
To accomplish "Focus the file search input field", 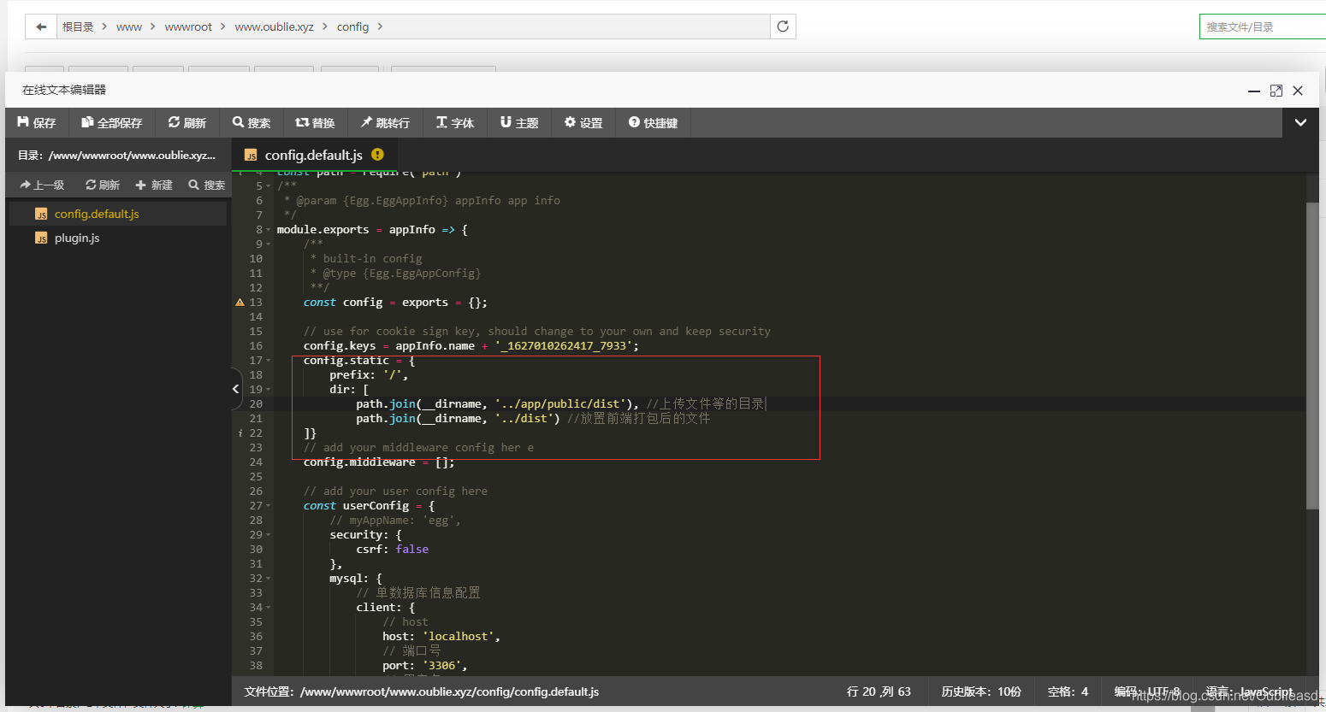I will tap(1263, 26).
